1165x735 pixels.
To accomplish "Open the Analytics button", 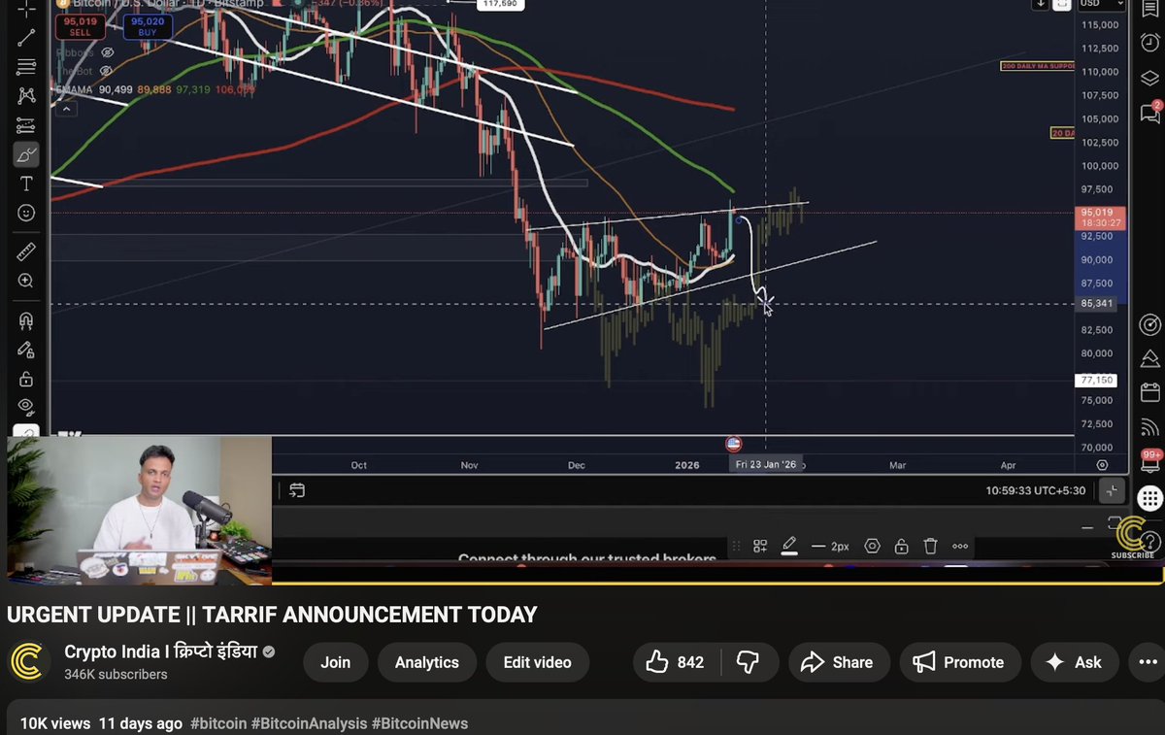I will (427, 662).
